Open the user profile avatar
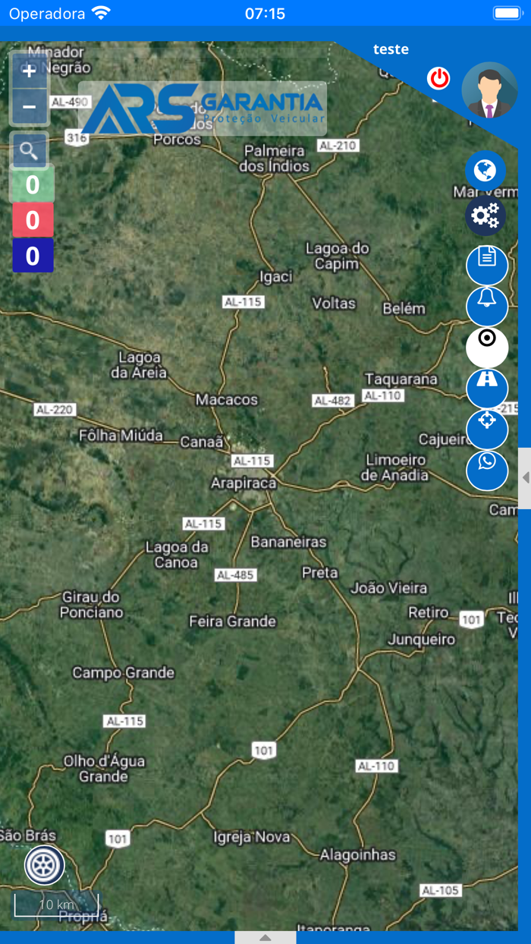The height and width of the screenshot is (944, 531). click(x=489, y=90)
